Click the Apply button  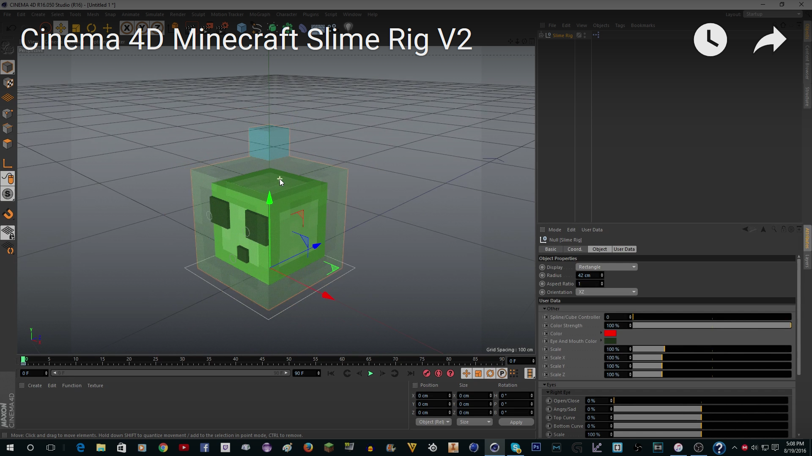click(x=516, y=422)
